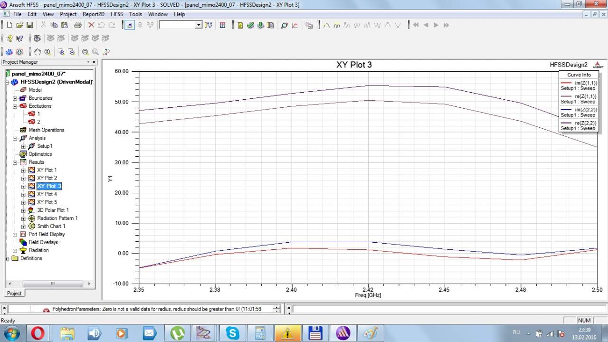Select Radiation Pattern 1 in the tree
Screen dimensions: 608x342
tap(57, 218)
